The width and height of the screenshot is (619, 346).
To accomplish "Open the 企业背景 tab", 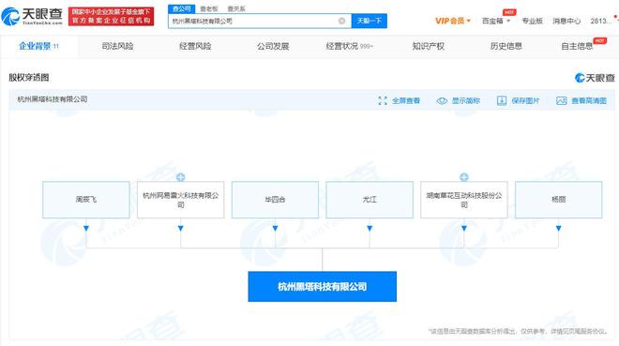I will (38, 46).
